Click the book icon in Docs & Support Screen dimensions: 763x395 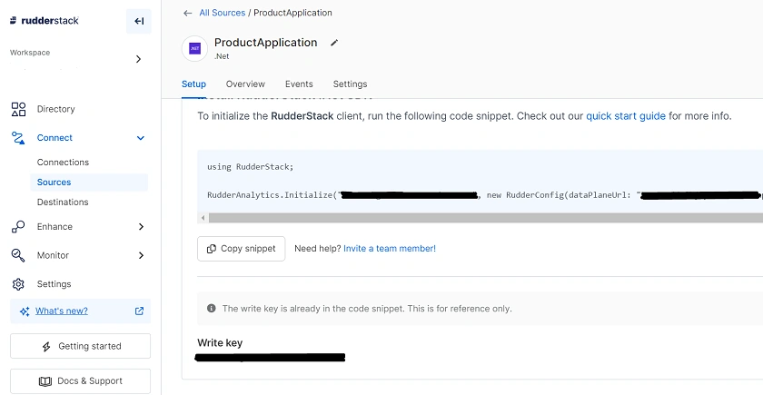tap(45, 381)
